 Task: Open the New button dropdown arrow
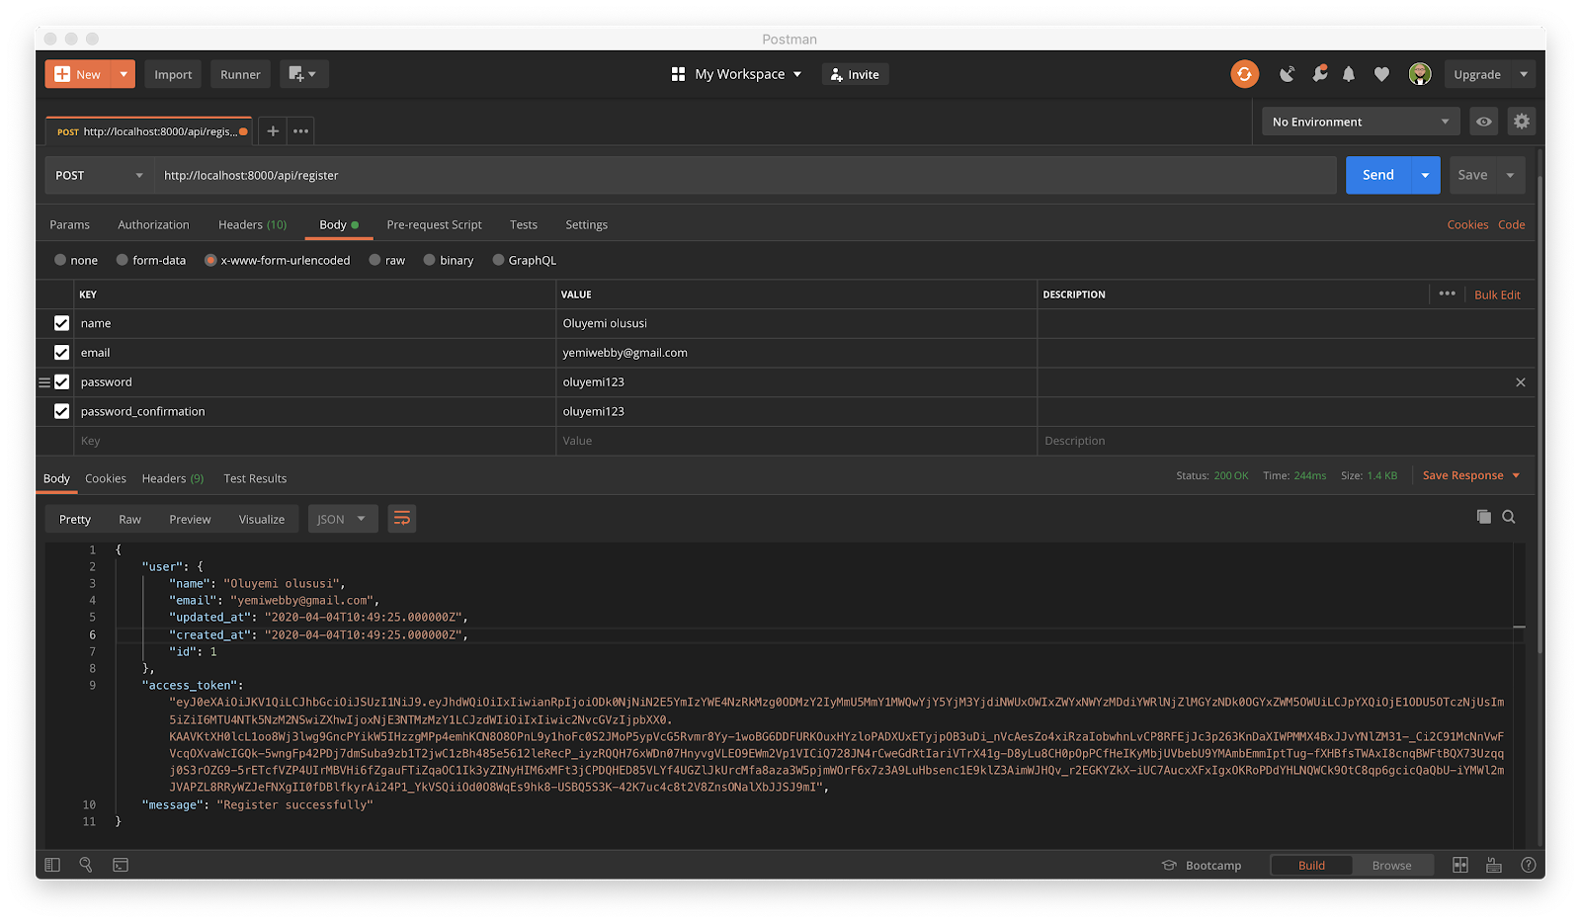point(124,74)
